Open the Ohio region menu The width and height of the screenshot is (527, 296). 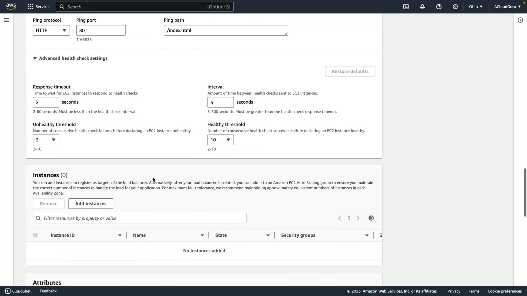pyautogui.click(x=476, y=7)
